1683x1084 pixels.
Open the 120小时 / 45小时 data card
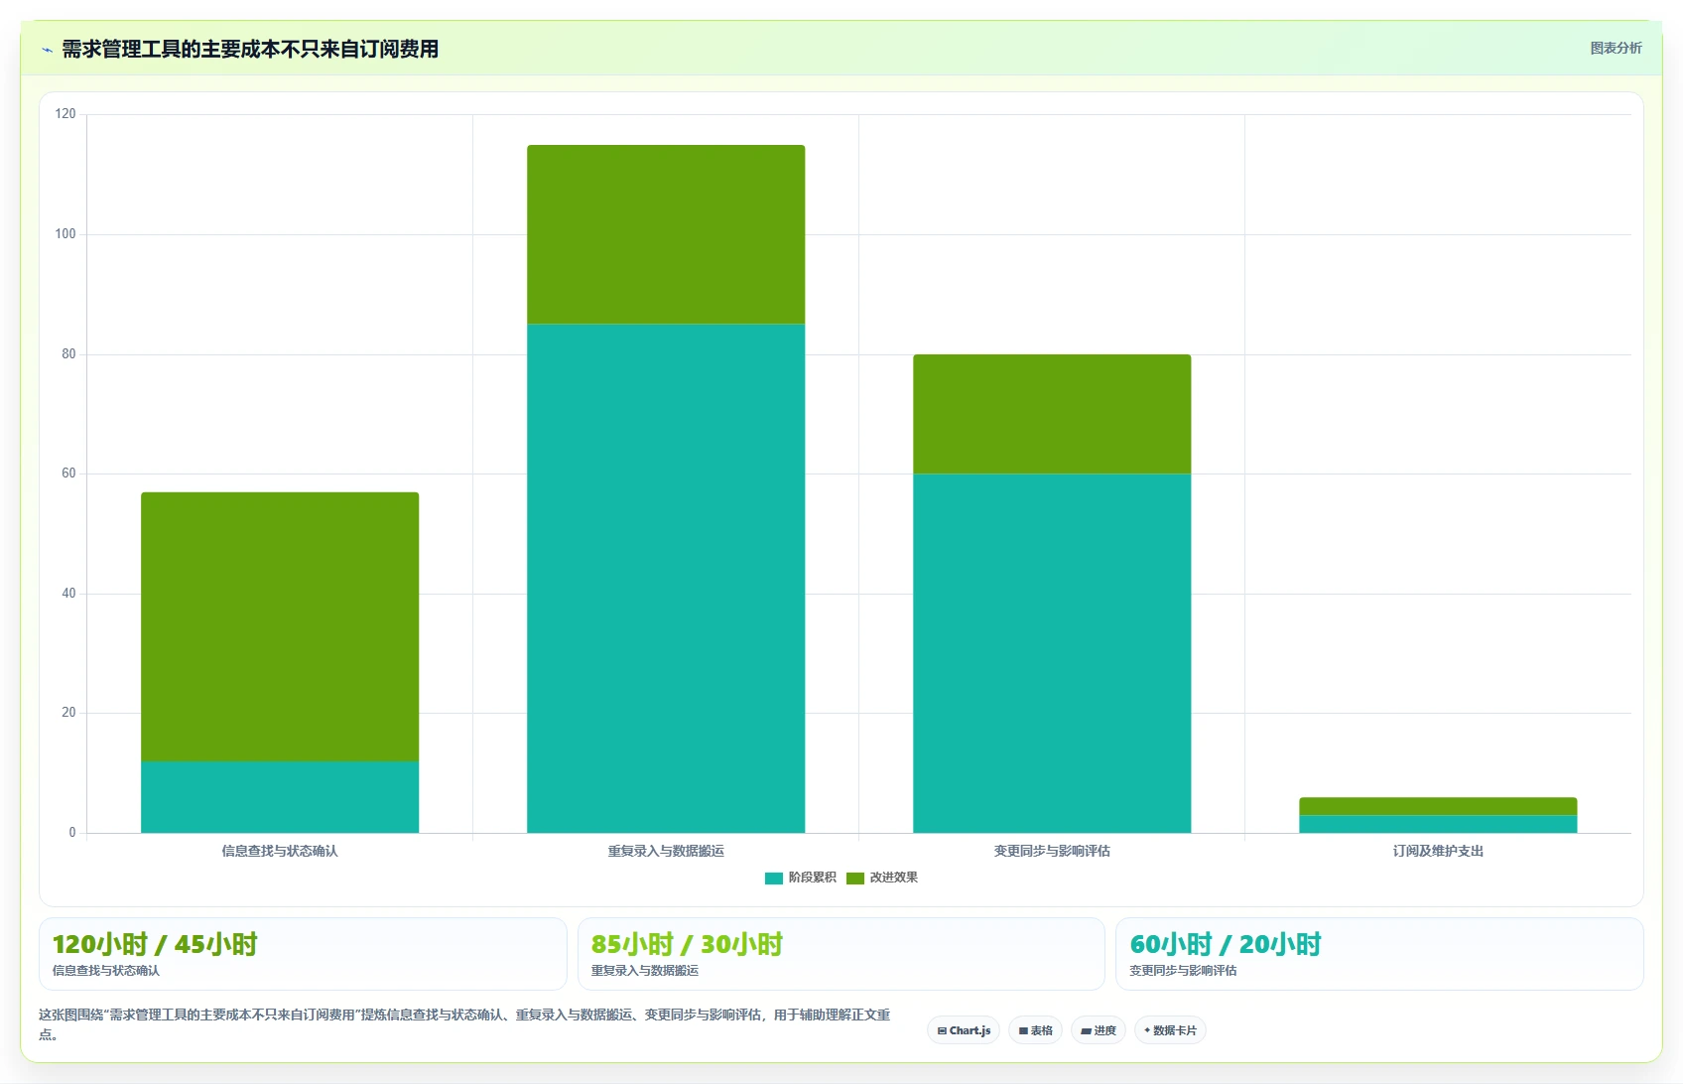pos(303,954)
